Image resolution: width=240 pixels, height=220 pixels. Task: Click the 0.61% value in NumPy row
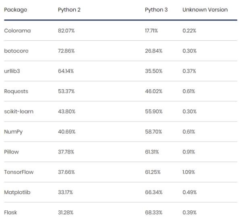pyautogui.click(x=189, y=132)
